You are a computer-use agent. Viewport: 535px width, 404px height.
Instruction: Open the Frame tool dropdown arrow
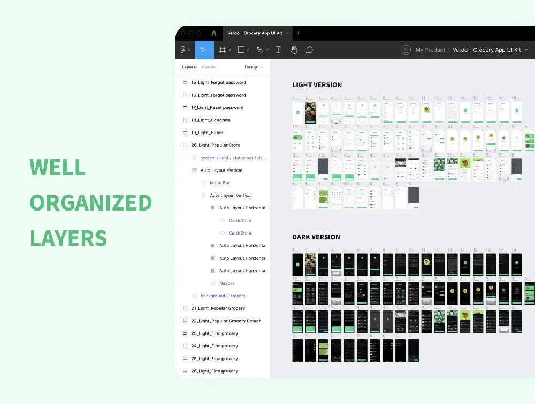(230, 50)
